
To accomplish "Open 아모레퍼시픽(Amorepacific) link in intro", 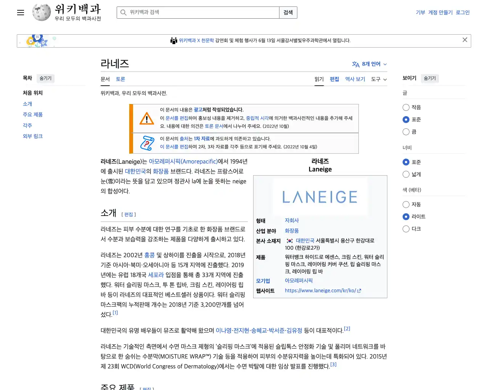I will coord(183,161).
